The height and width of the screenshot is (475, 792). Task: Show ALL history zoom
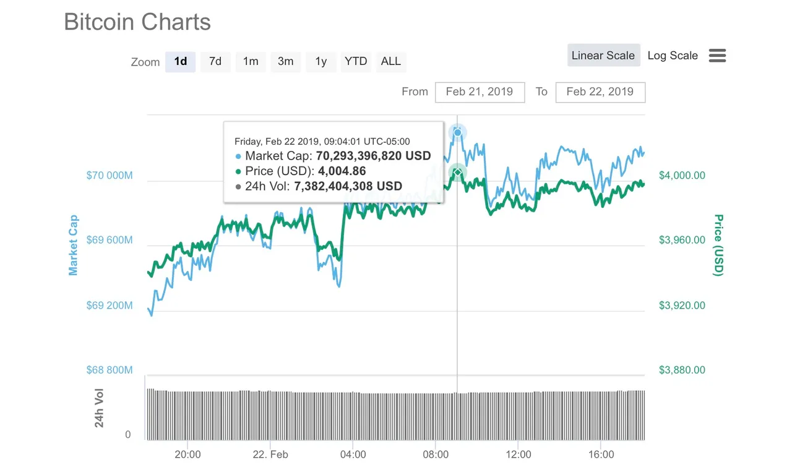[391, 61]
